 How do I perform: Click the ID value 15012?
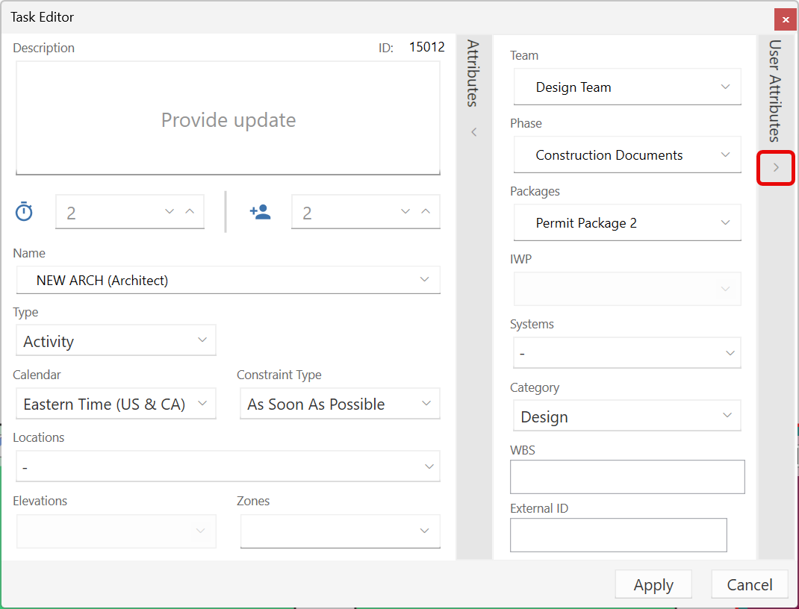(427, 47)
